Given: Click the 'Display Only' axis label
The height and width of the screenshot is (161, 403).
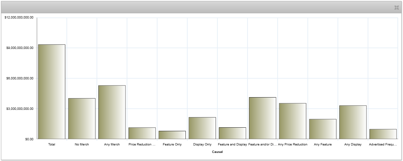Looking at the screenshot, I should 202,144.
